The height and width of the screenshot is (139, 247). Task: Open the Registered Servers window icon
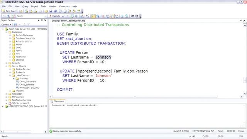(61, 11)
